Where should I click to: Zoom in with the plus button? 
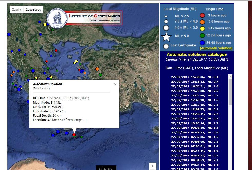pos(153,166)
